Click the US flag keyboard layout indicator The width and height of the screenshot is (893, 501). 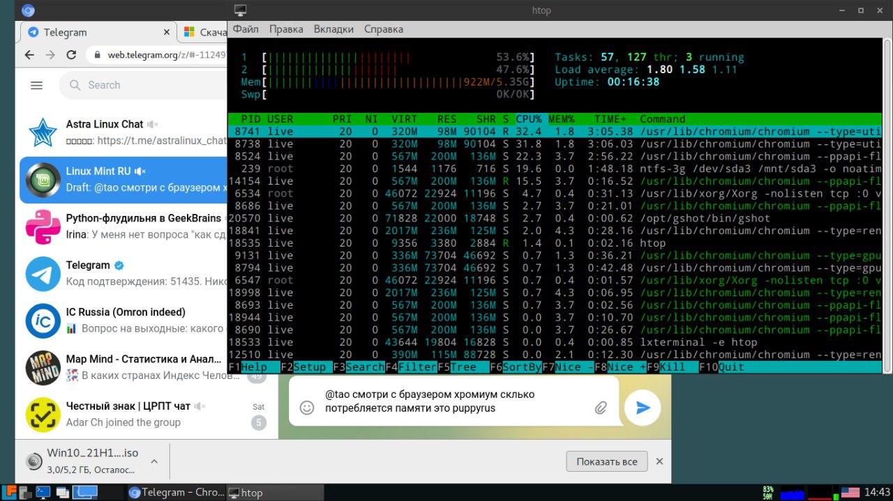point(850,492)
